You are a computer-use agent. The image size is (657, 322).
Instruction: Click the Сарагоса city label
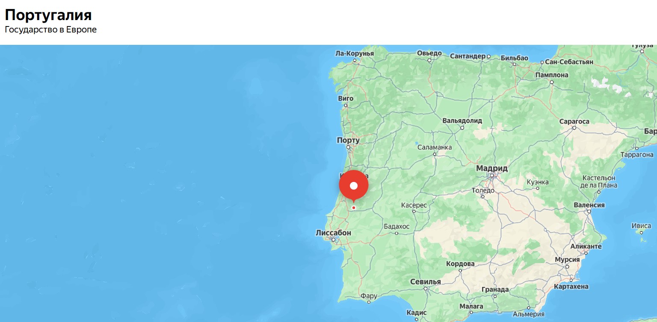(574, 122)
